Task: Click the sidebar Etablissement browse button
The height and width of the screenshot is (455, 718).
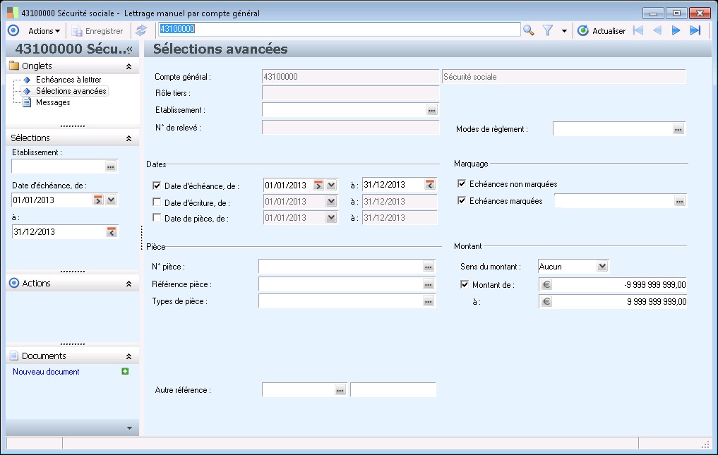Action: (x=111, y=166)
